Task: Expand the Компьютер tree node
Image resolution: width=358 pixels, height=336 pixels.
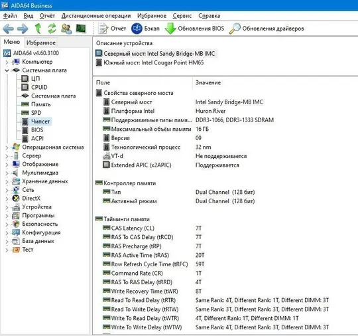Action: [x=7, y=62]
